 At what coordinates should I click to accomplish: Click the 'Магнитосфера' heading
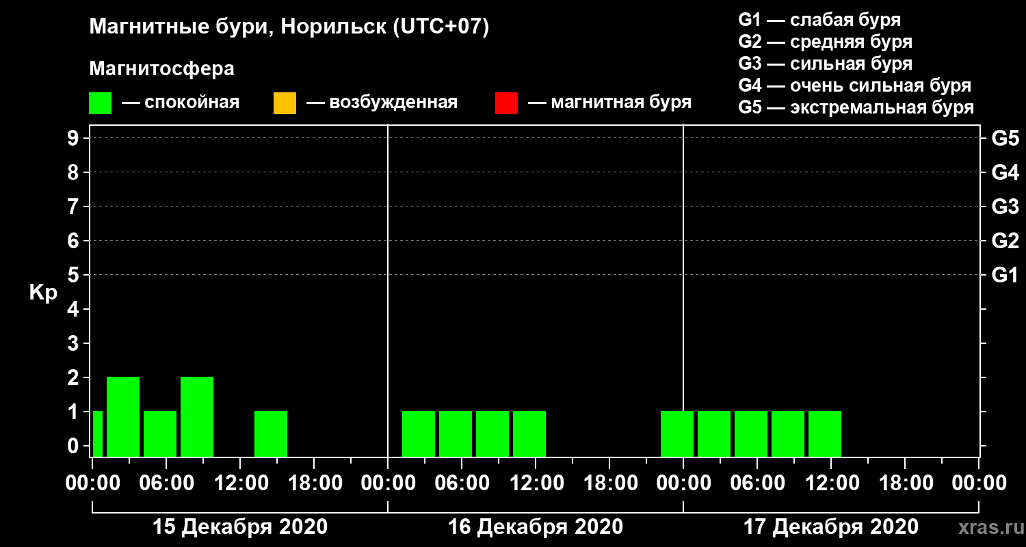pos(161,69)
